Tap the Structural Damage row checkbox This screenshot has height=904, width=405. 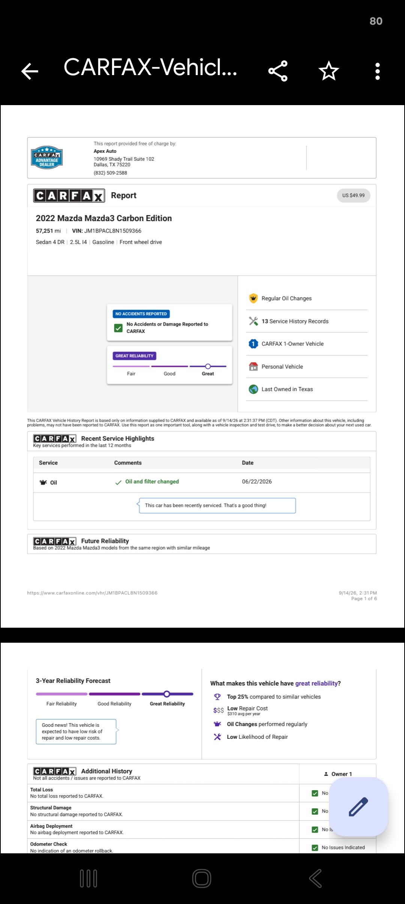coord(315,811)
